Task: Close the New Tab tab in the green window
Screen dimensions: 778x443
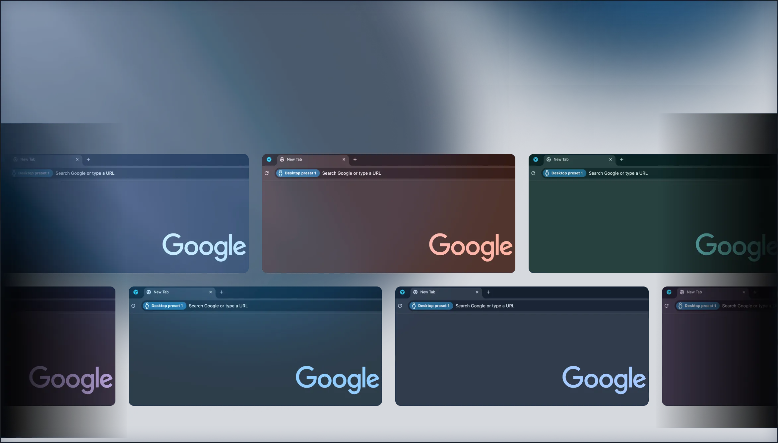Action: point(611,159)
